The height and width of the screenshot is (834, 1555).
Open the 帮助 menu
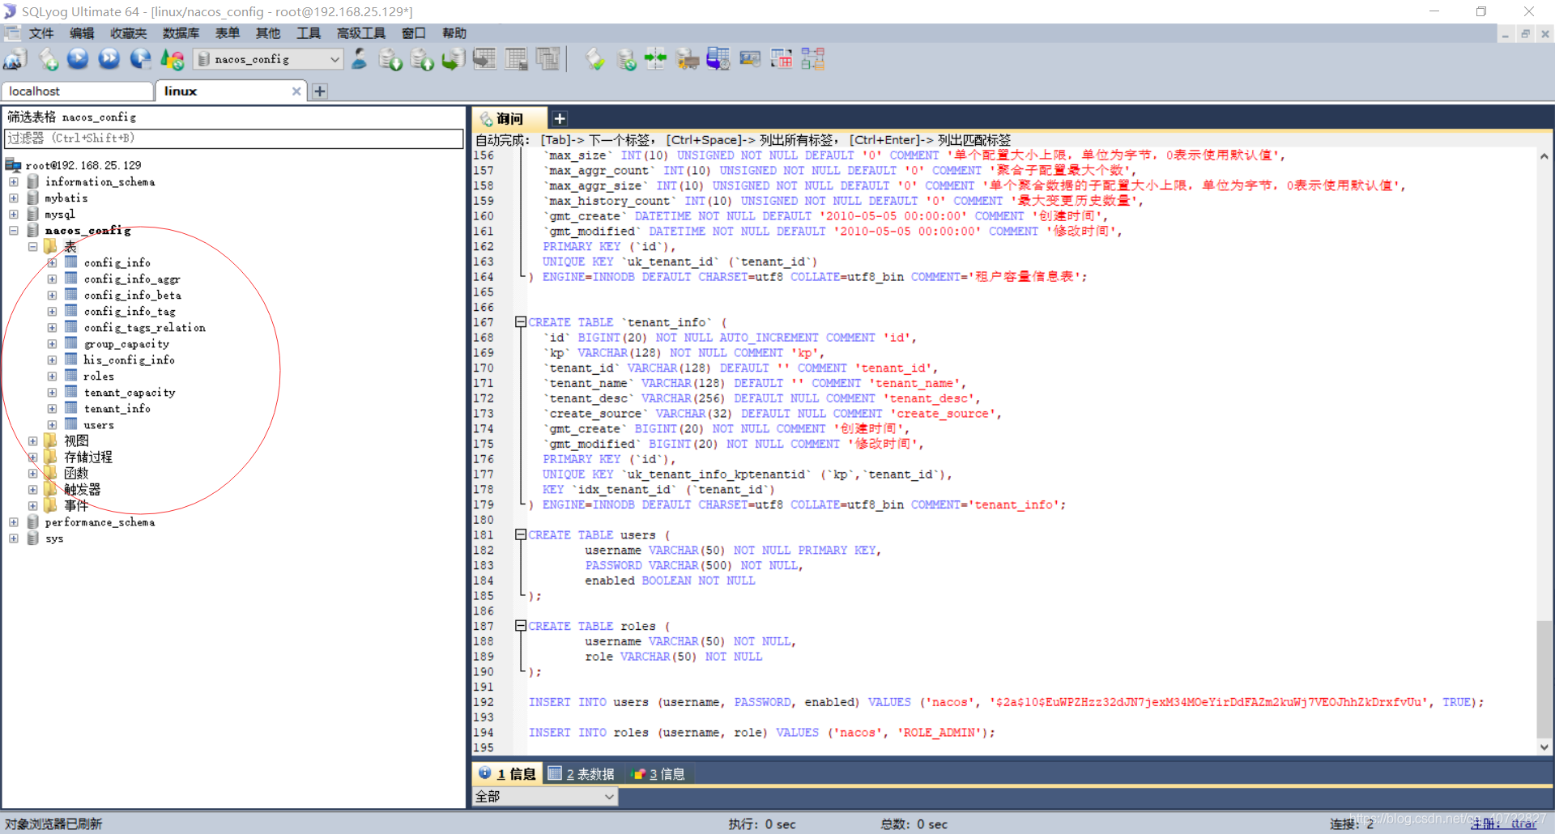pos(454,33)
